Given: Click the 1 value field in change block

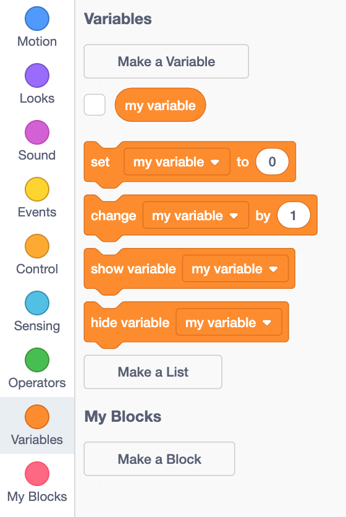Looking at the screenshot, I should pyautogui.click(x=293, y=215).
